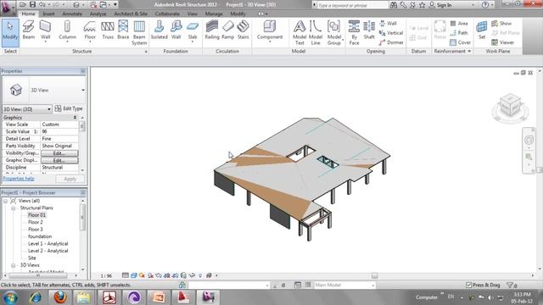Open the work plane Viewer
543x305 pixels.
[x=503, y=42]
